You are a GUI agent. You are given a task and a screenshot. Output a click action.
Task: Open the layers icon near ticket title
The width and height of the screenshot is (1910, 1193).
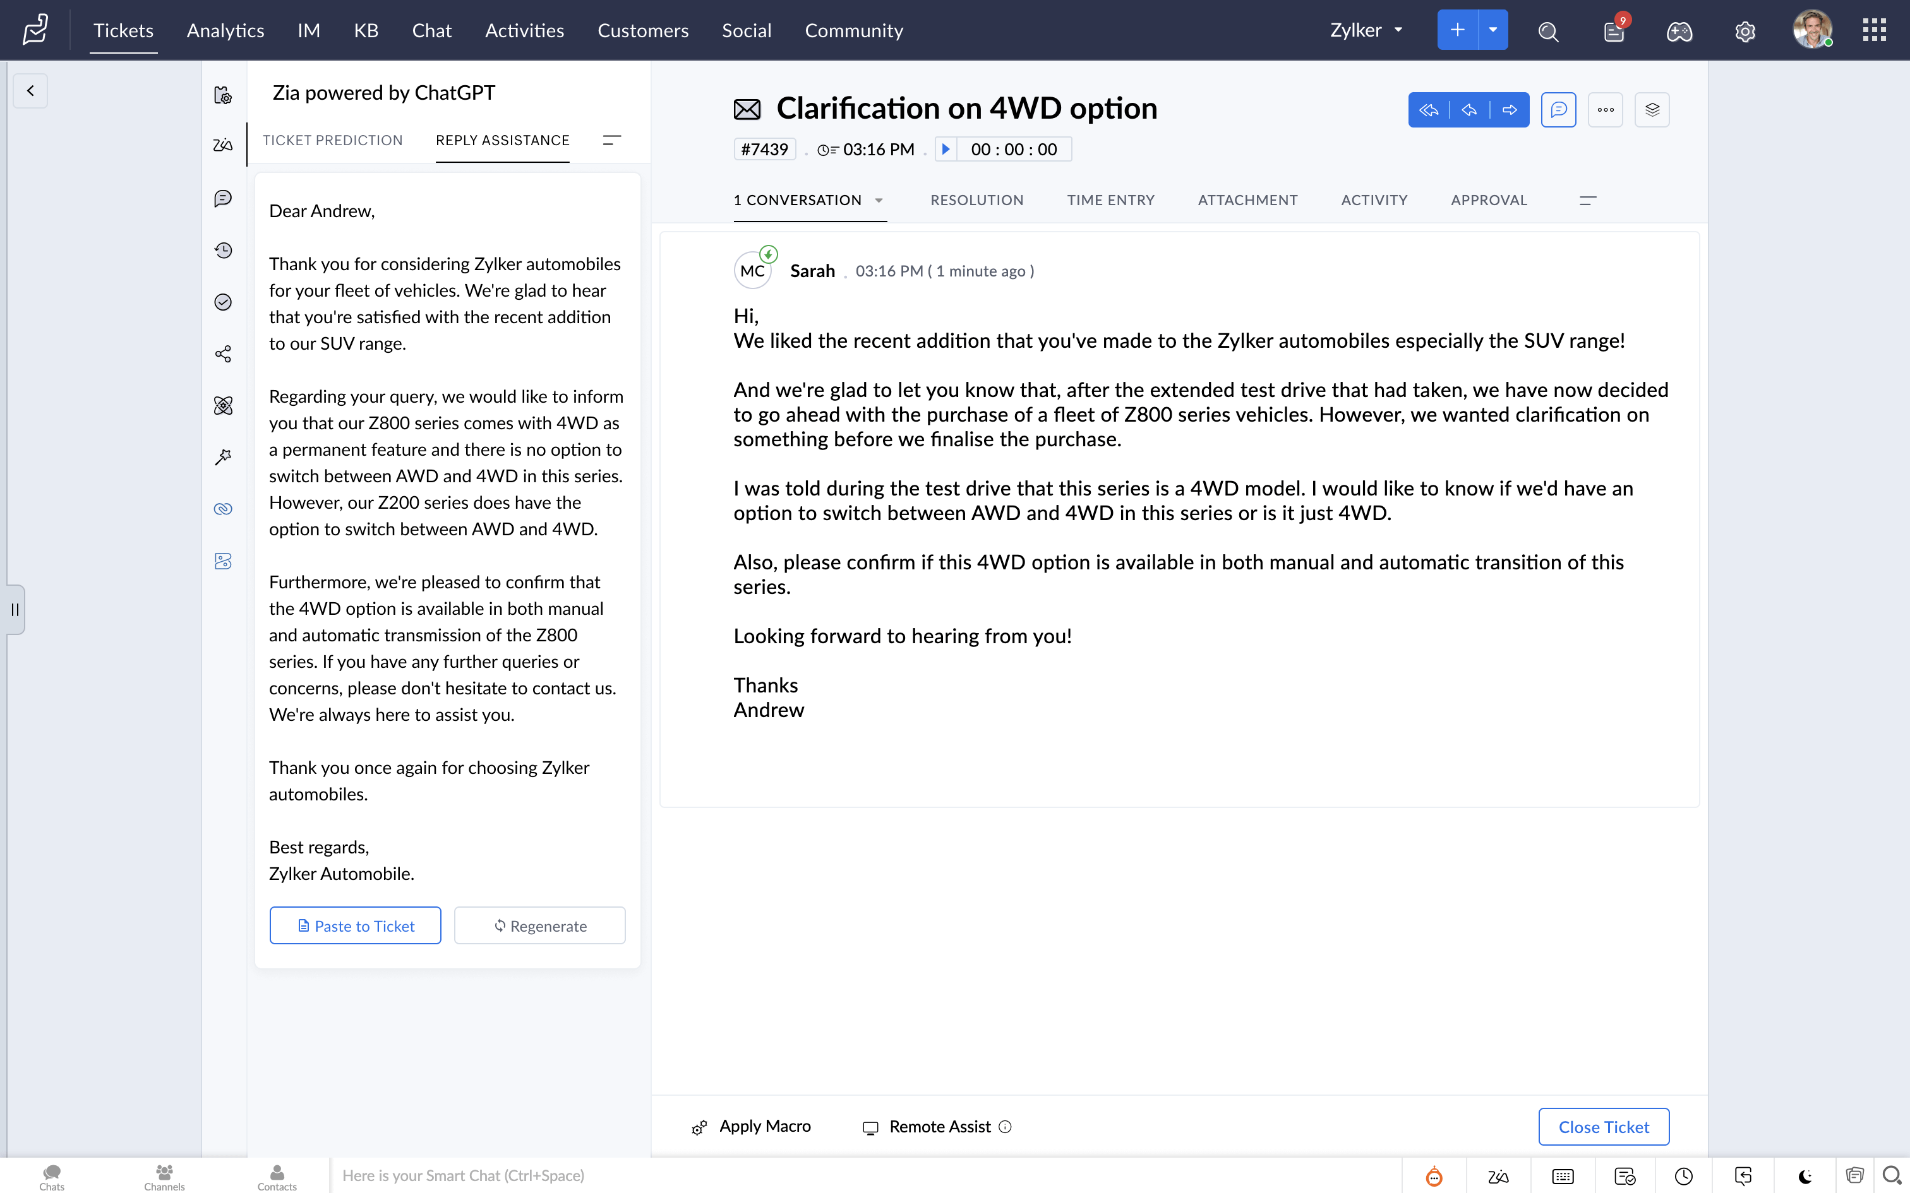(x=1652, y=110)
